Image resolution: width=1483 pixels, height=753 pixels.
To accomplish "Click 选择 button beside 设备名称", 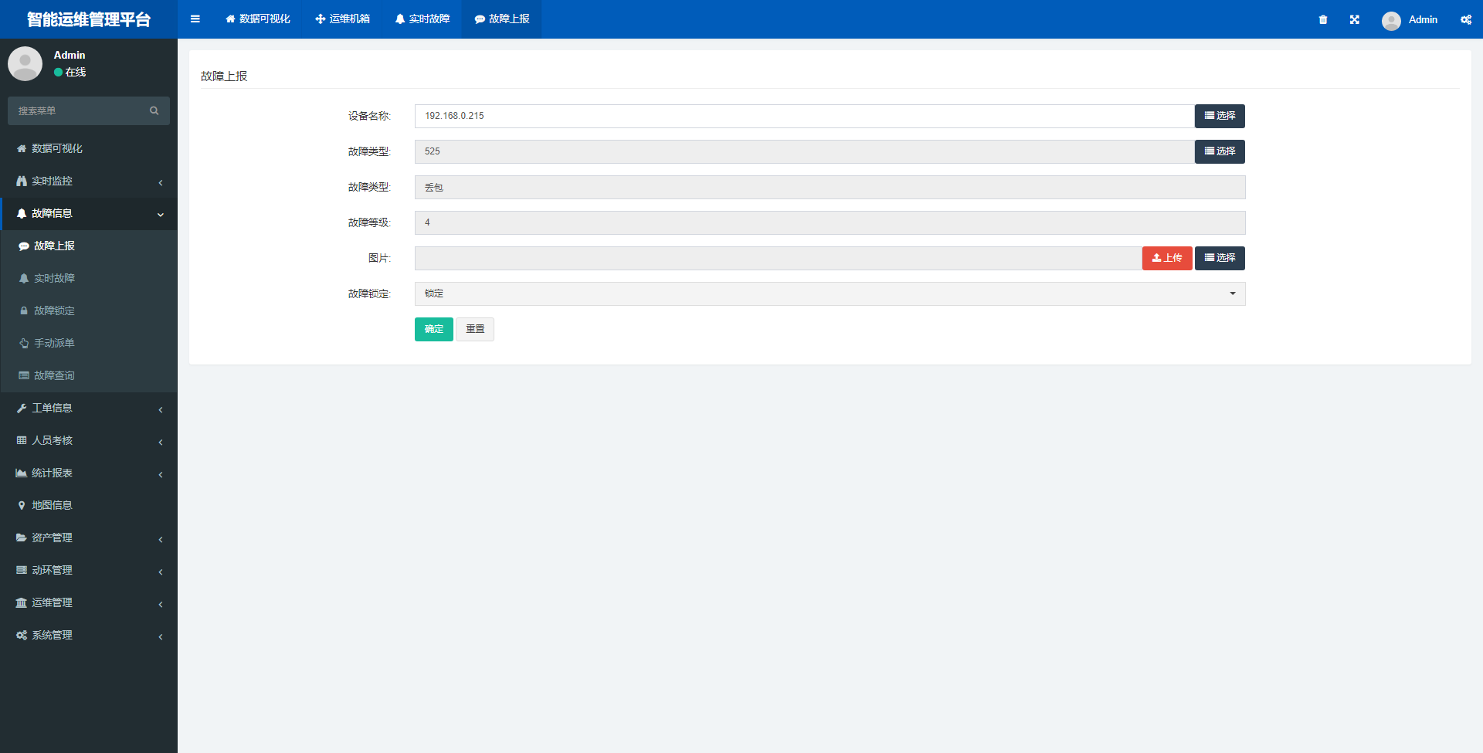I will 1220,116.
